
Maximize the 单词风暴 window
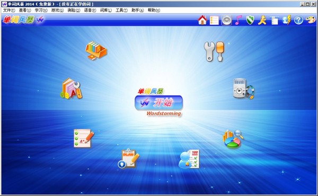pos(307,4)
